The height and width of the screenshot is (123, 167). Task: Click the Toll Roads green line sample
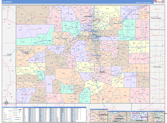pos(10,121)
